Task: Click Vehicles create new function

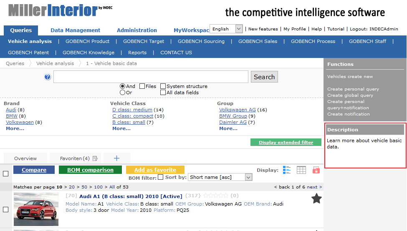Action: (350, 76)
